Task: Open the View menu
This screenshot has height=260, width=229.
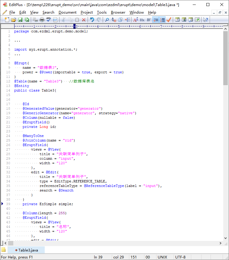Action: 34,12
